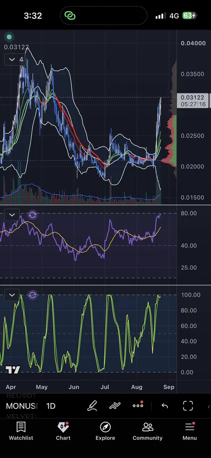Screen dimensions: 211x458
Task: Tap the signal bars in status bar
Action: [161, 16]
